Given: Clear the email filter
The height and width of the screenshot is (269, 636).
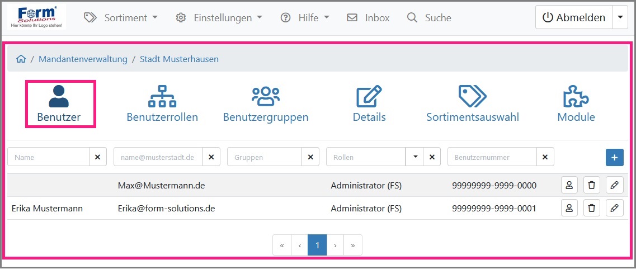Looking at the screenshot, I should pos(211,157).
